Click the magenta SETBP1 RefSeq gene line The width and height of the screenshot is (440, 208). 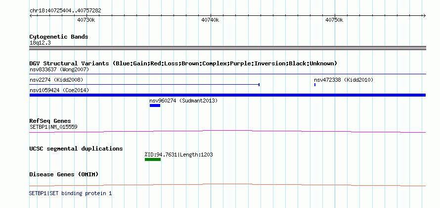227,131
